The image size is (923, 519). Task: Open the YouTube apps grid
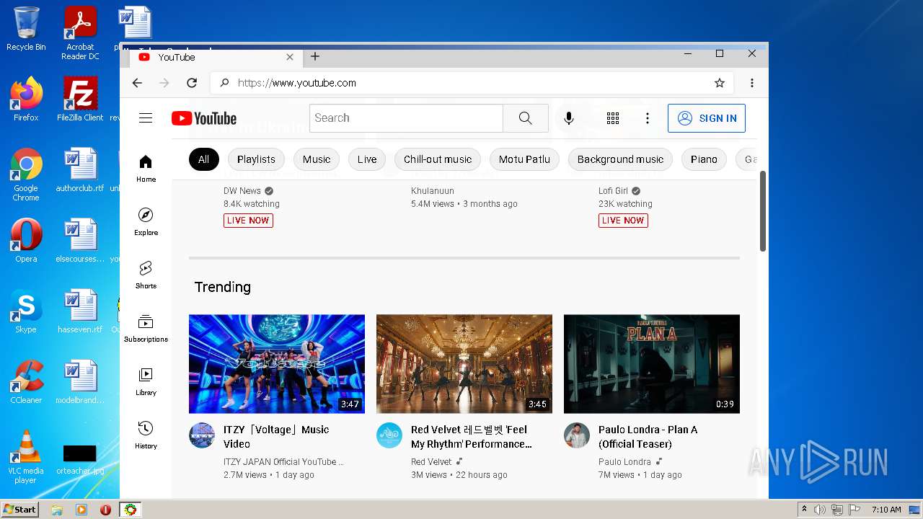tap(613, 118)
